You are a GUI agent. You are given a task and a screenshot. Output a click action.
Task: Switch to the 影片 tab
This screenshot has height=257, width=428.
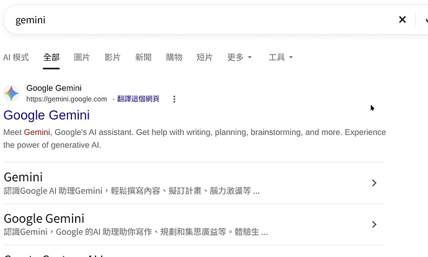tap(112, 57)
